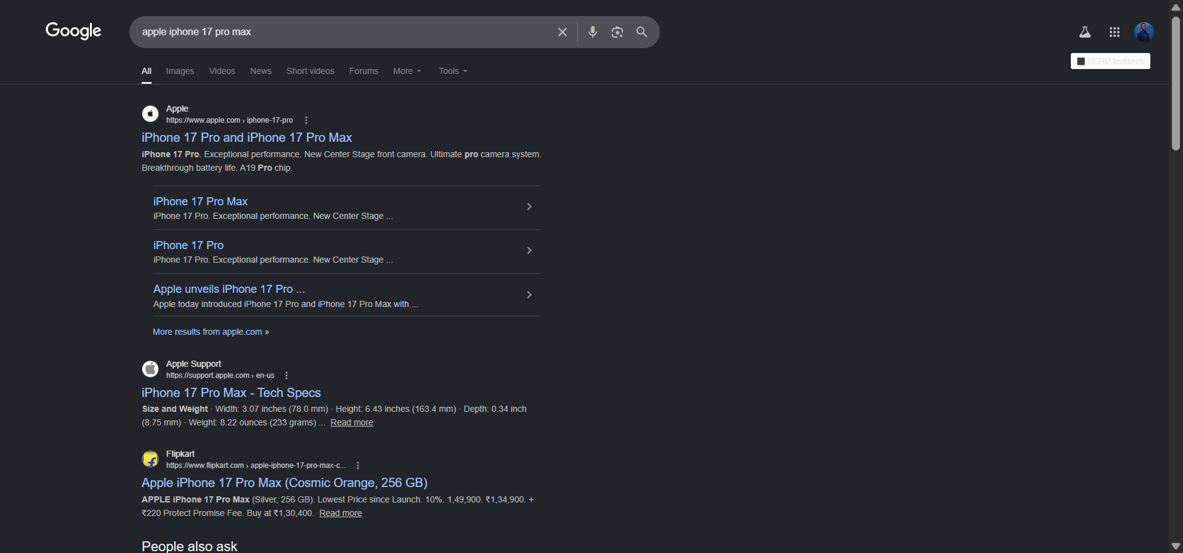
Task: Switch to the Forums tab
Action: tap(364, 71)
